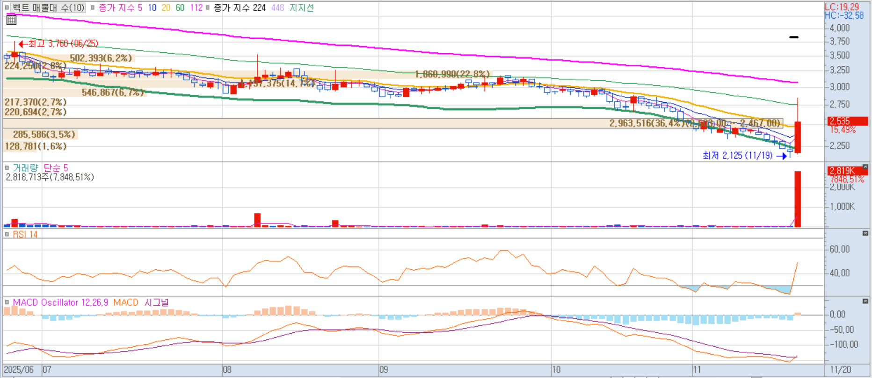Click the 1,000K volume scale value
The image size is (872, 378).
[x=843, y=206]
